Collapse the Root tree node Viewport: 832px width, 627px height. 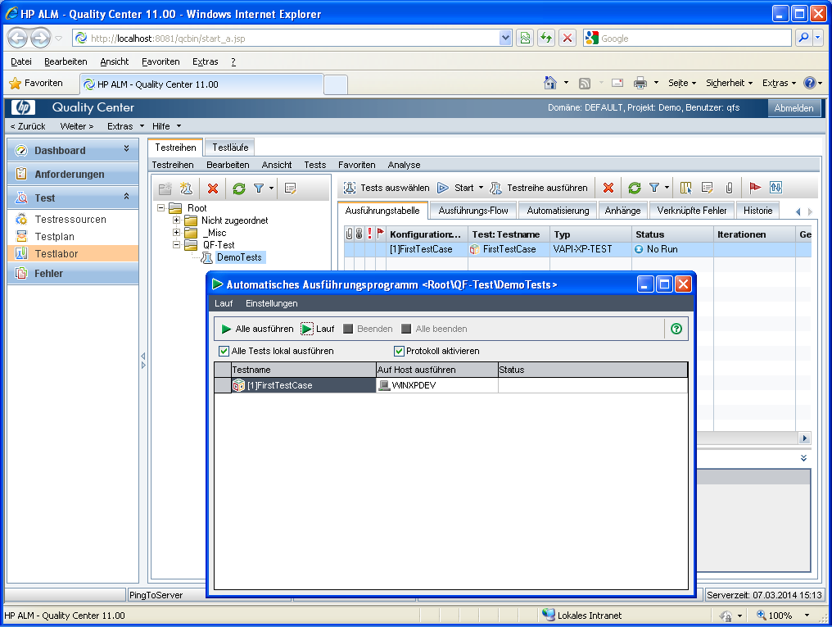click(161, 208)
